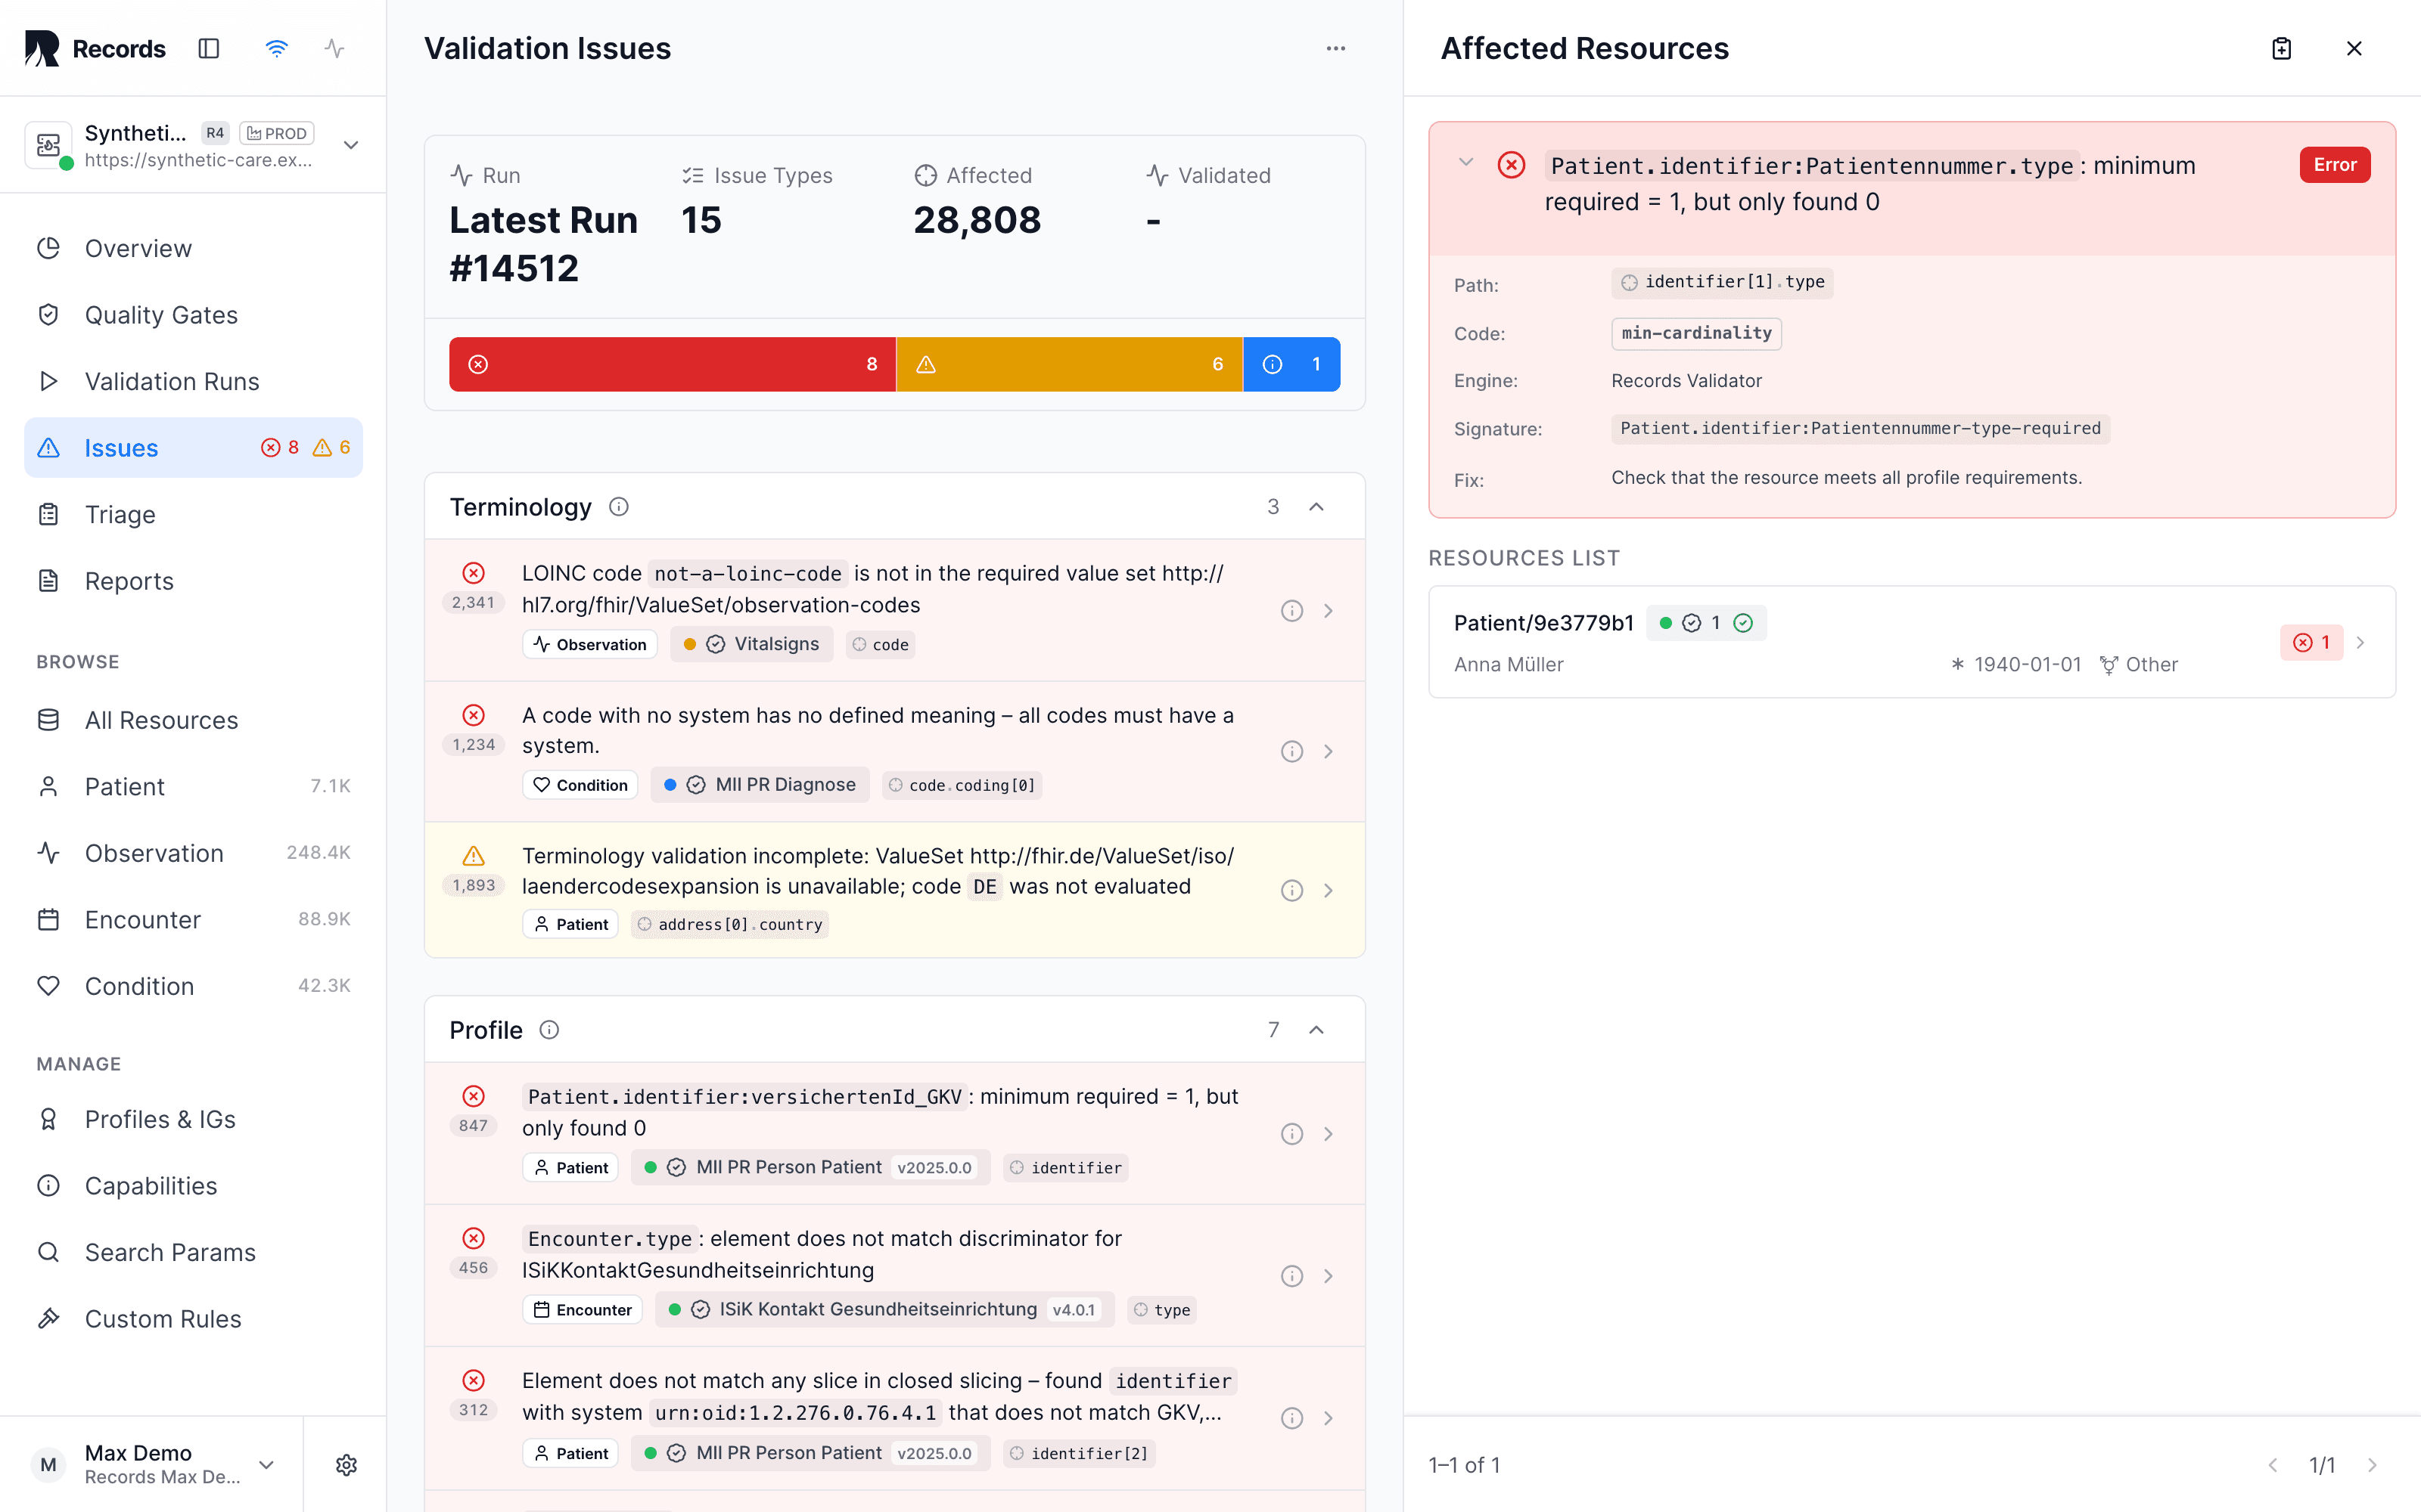This screenshot has width=2421, height=1512.
Task: Show info for Terminology validation incomplete issue
Action: click(x=1291, y=890)
